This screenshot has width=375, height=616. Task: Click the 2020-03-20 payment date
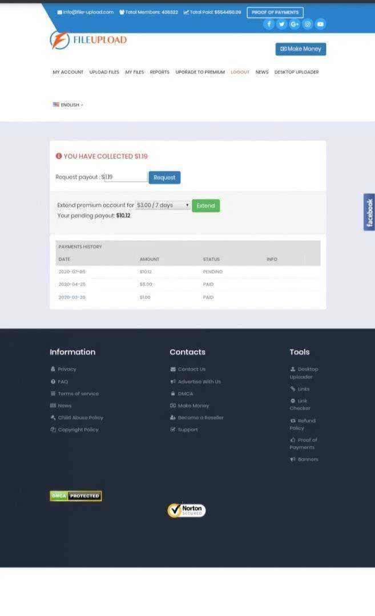72,297
